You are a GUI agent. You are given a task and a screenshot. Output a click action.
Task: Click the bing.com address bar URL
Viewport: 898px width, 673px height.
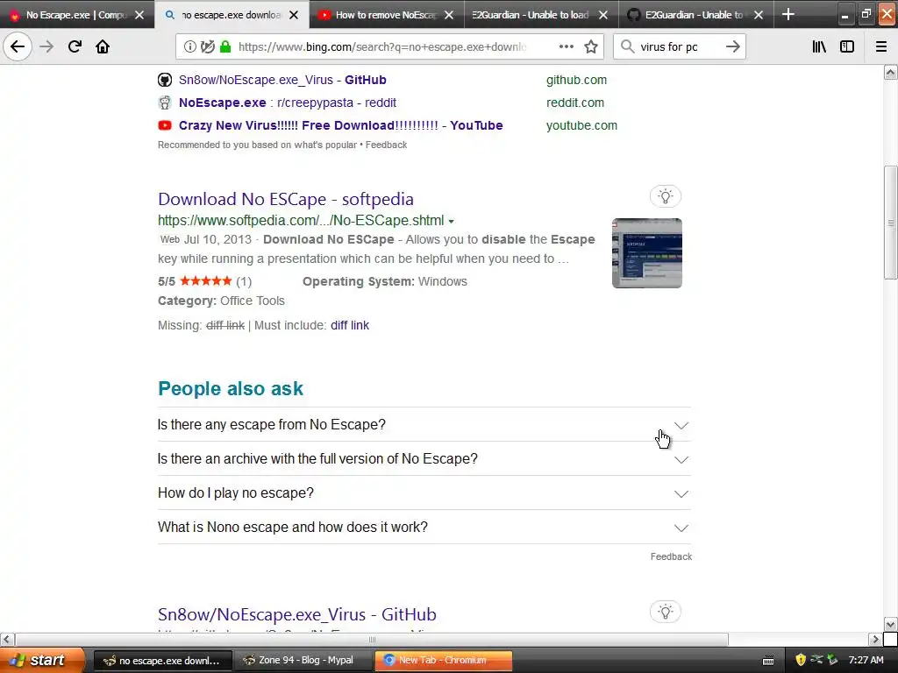(x=382, y=47)
